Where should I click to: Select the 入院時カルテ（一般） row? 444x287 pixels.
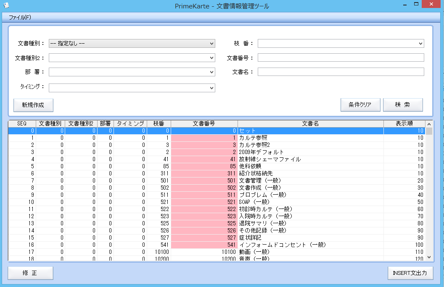click(217, 217)
